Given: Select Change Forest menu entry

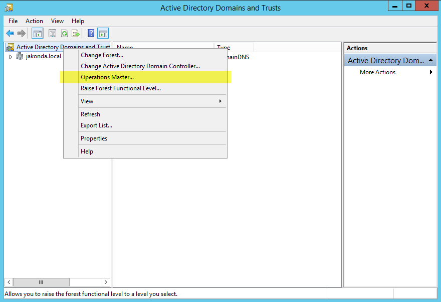Looking at the screenshot, I should pos(102,55).
